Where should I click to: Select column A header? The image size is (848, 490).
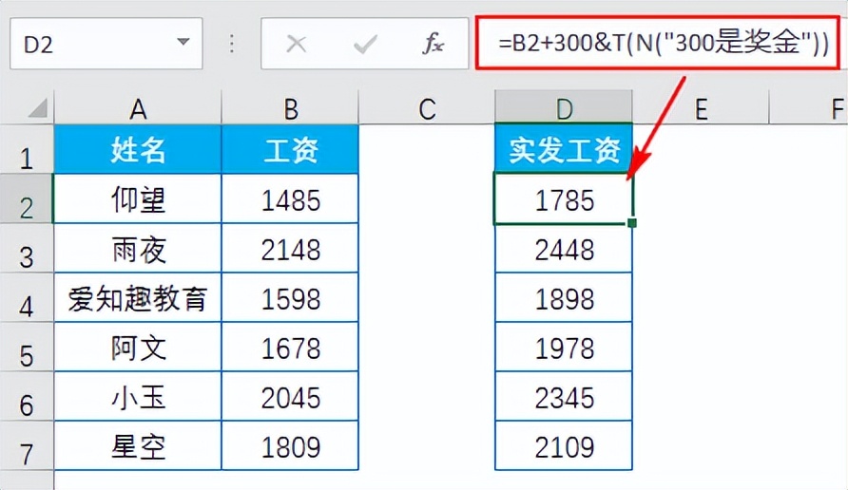tap(138, 108)
